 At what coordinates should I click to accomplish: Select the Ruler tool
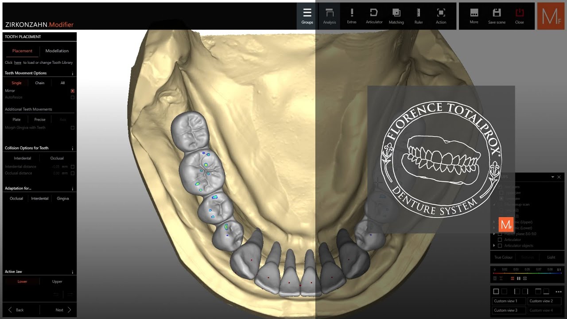(419, 16)
